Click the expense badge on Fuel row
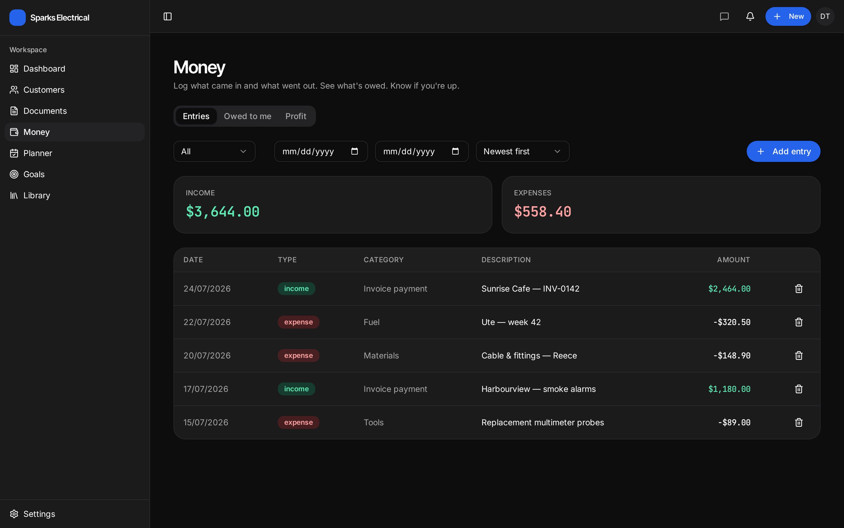The image size is (844, 528). (299, 322)
